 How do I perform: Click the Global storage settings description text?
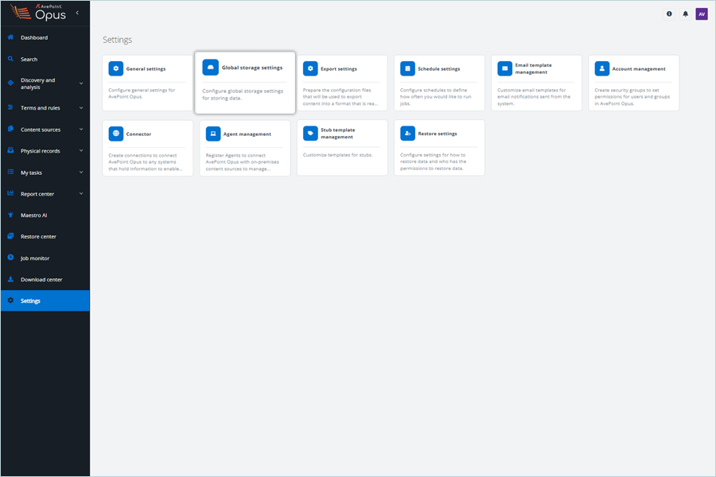(243, 95)
